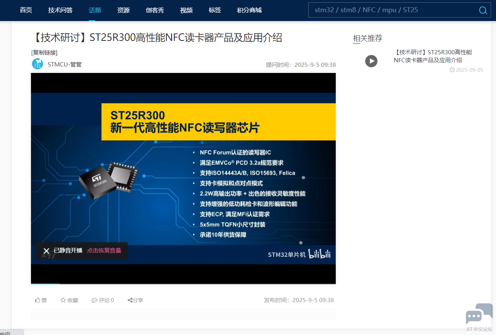Click the search magnifier icon
Image resolution: width=496 pixels, height=335 pixels.
click(483, 10)
